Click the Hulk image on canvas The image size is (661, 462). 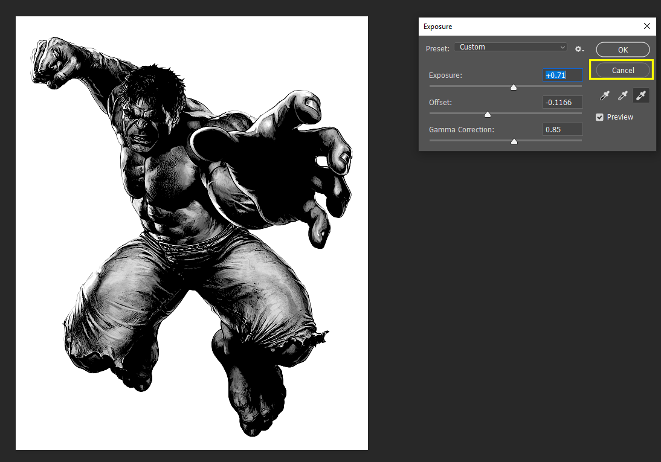point(192,233)
